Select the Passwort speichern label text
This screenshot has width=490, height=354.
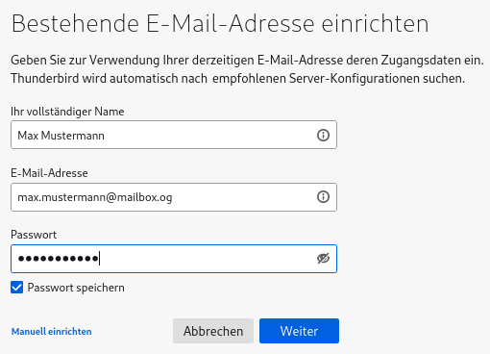[76, 288]
